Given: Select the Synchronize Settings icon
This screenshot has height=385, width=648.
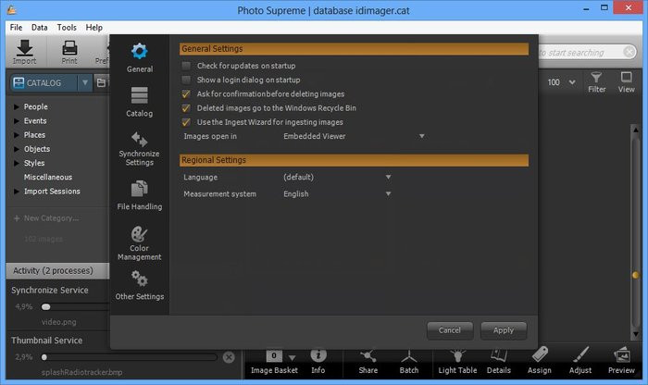Looking at the screenshot, I should click(x=140, y=147).
